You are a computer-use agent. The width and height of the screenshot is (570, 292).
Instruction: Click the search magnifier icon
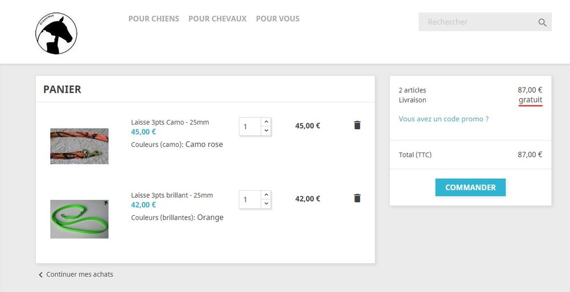point(542,23)
